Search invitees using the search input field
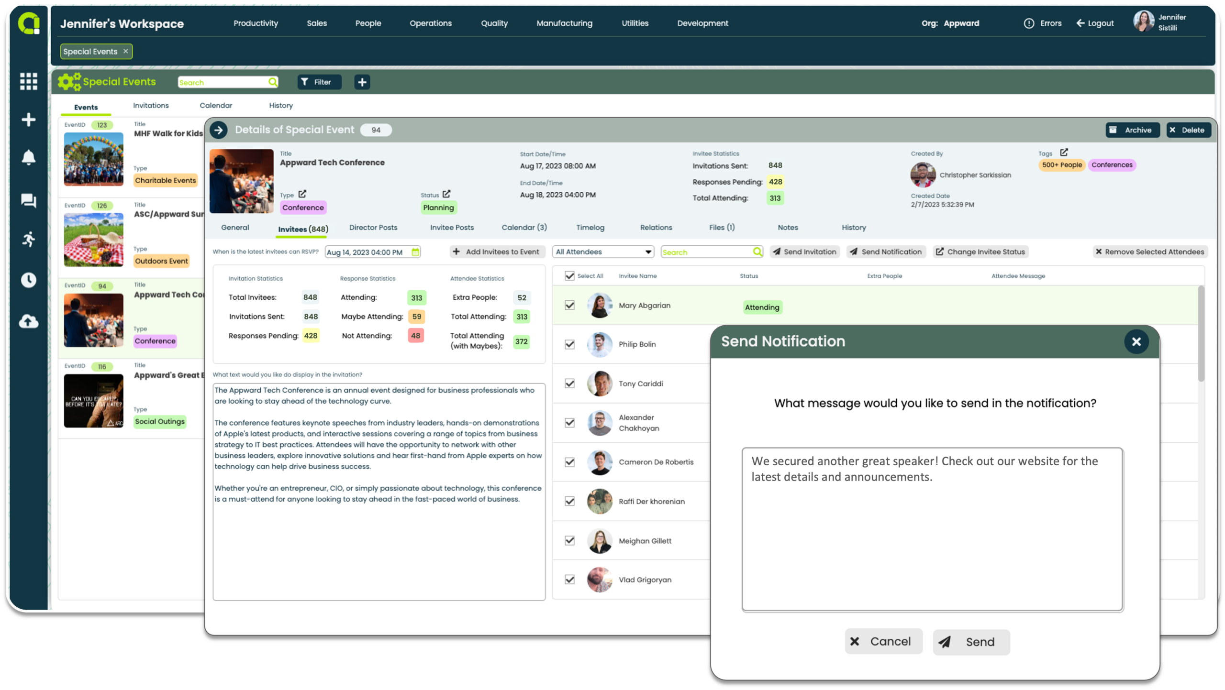The image size is (1225, 690). pyautogui.click(x=709, y=252)
